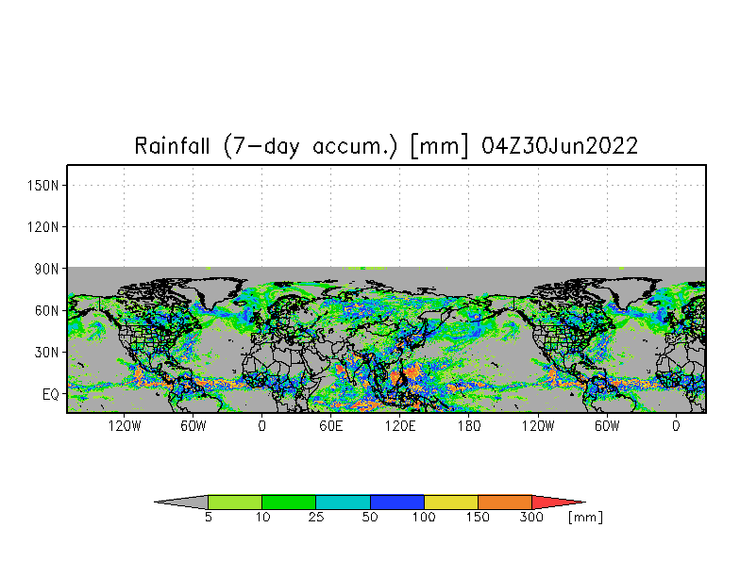
Task: Click the legend value 300
Action: [531, 517]
